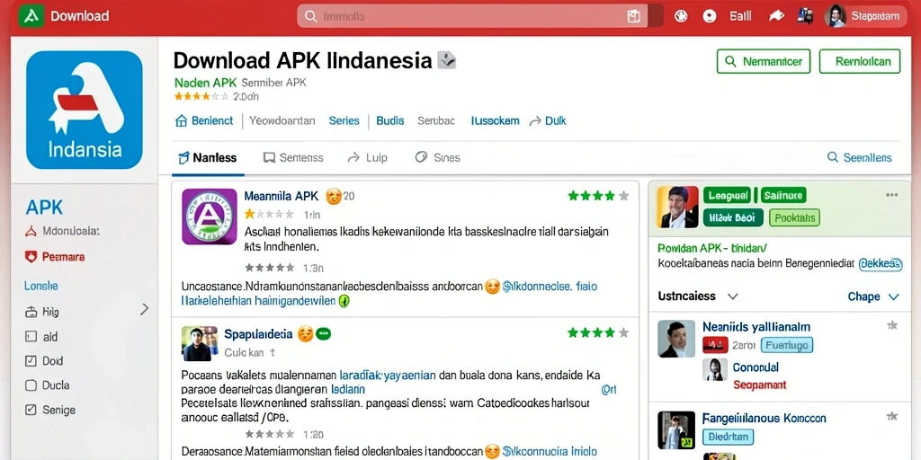Toggle the Senige checkbox
921x460 pixels.
31,410
